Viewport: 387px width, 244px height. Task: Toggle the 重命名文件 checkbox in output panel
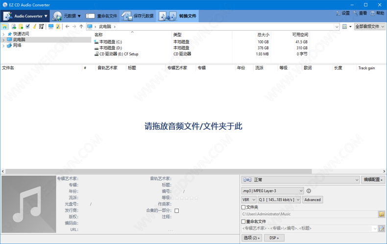[243, 222]
